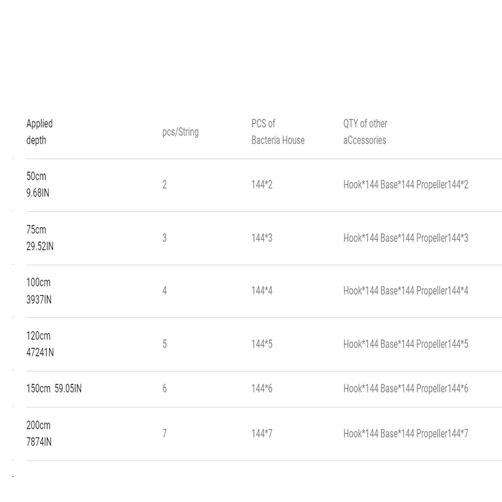Select the "75cm 29.52IN" depth cell
Image resolution: width=502 pixels, height=502 pixels.
[x=40, y=238]
